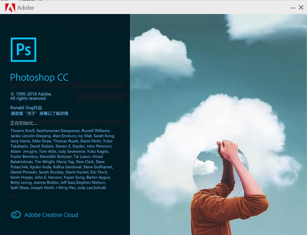
Task: Click the "Adobe Creative Cloud" label
Action: pos(51,215)
